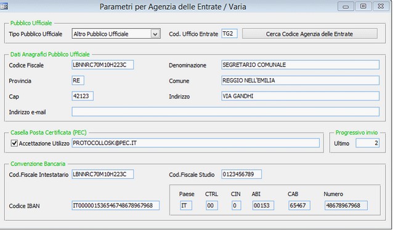393x230 pixels.
Task: Click the window system icon in title bar
Action: pyautogui.click(x=4, y=6)
